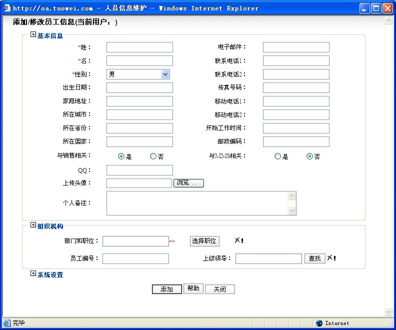This screenshot has width=396, height=330.
Task: Click the 关闭 button at form bottom
Action: click(x=219, y=289)
